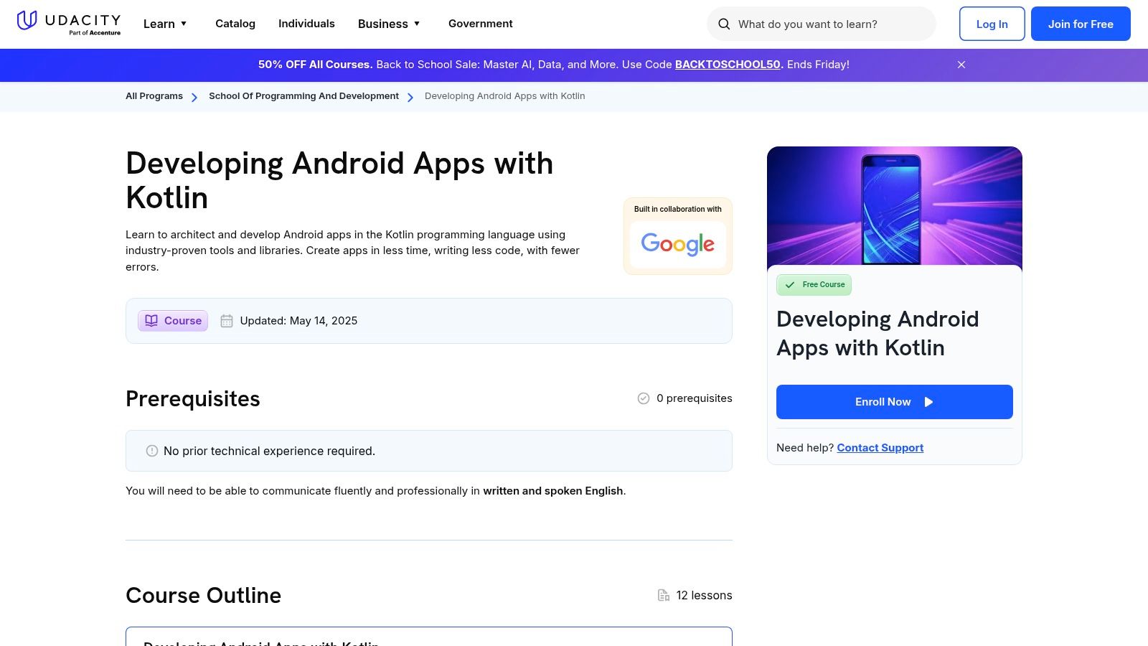Click the Join for Free button
Image resolution: width=1148 pixels, height=646 pixels.
coord(1081,24)
